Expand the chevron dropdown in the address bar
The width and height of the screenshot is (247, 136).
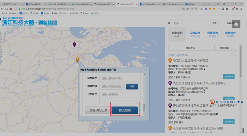[196, 9]
